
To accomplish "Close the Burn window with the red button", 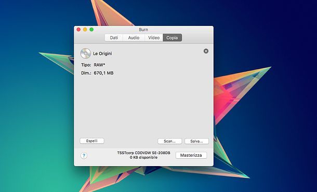I will (x=78, y=30).
